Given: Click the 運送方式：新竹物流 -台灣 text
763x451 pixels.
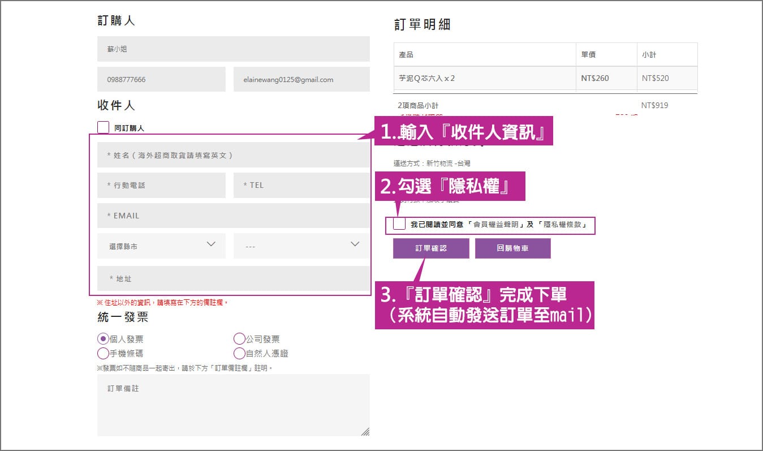Looking at the screenshot, I should [432, 163].
